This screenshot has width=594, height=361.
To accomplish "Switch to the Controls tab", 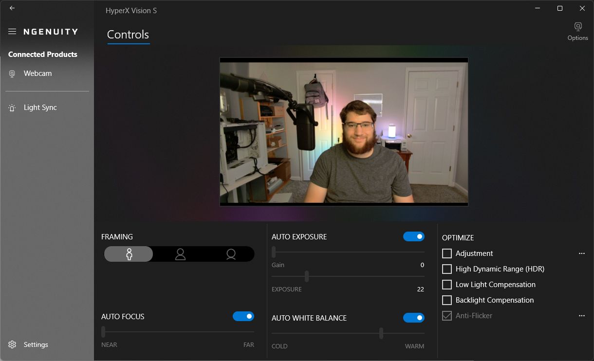I will (128, 35).
